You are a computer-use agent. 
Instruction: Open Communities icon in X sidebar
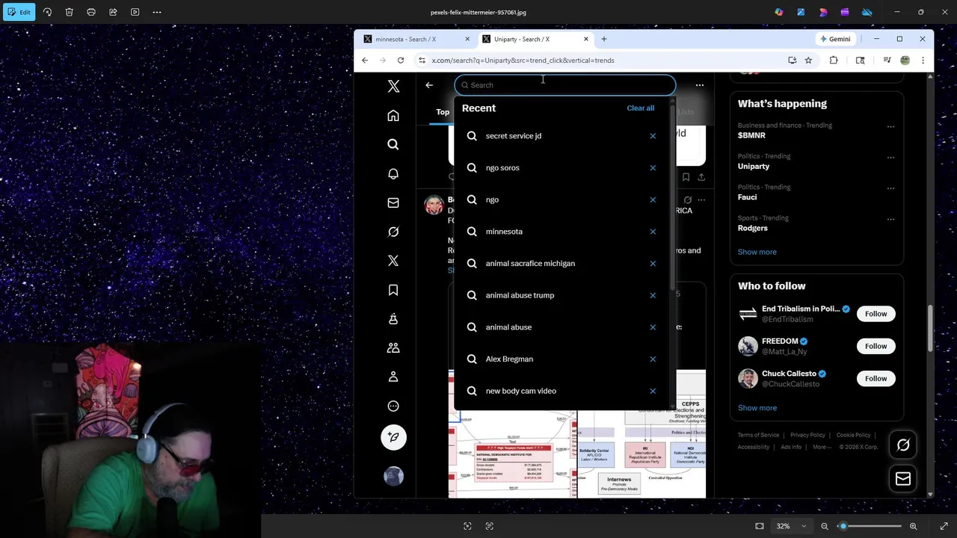(393, 348)
